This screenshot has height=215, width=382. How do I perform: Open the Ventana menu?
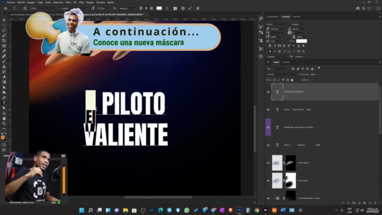pyautogui.click(x=100, y=2)
